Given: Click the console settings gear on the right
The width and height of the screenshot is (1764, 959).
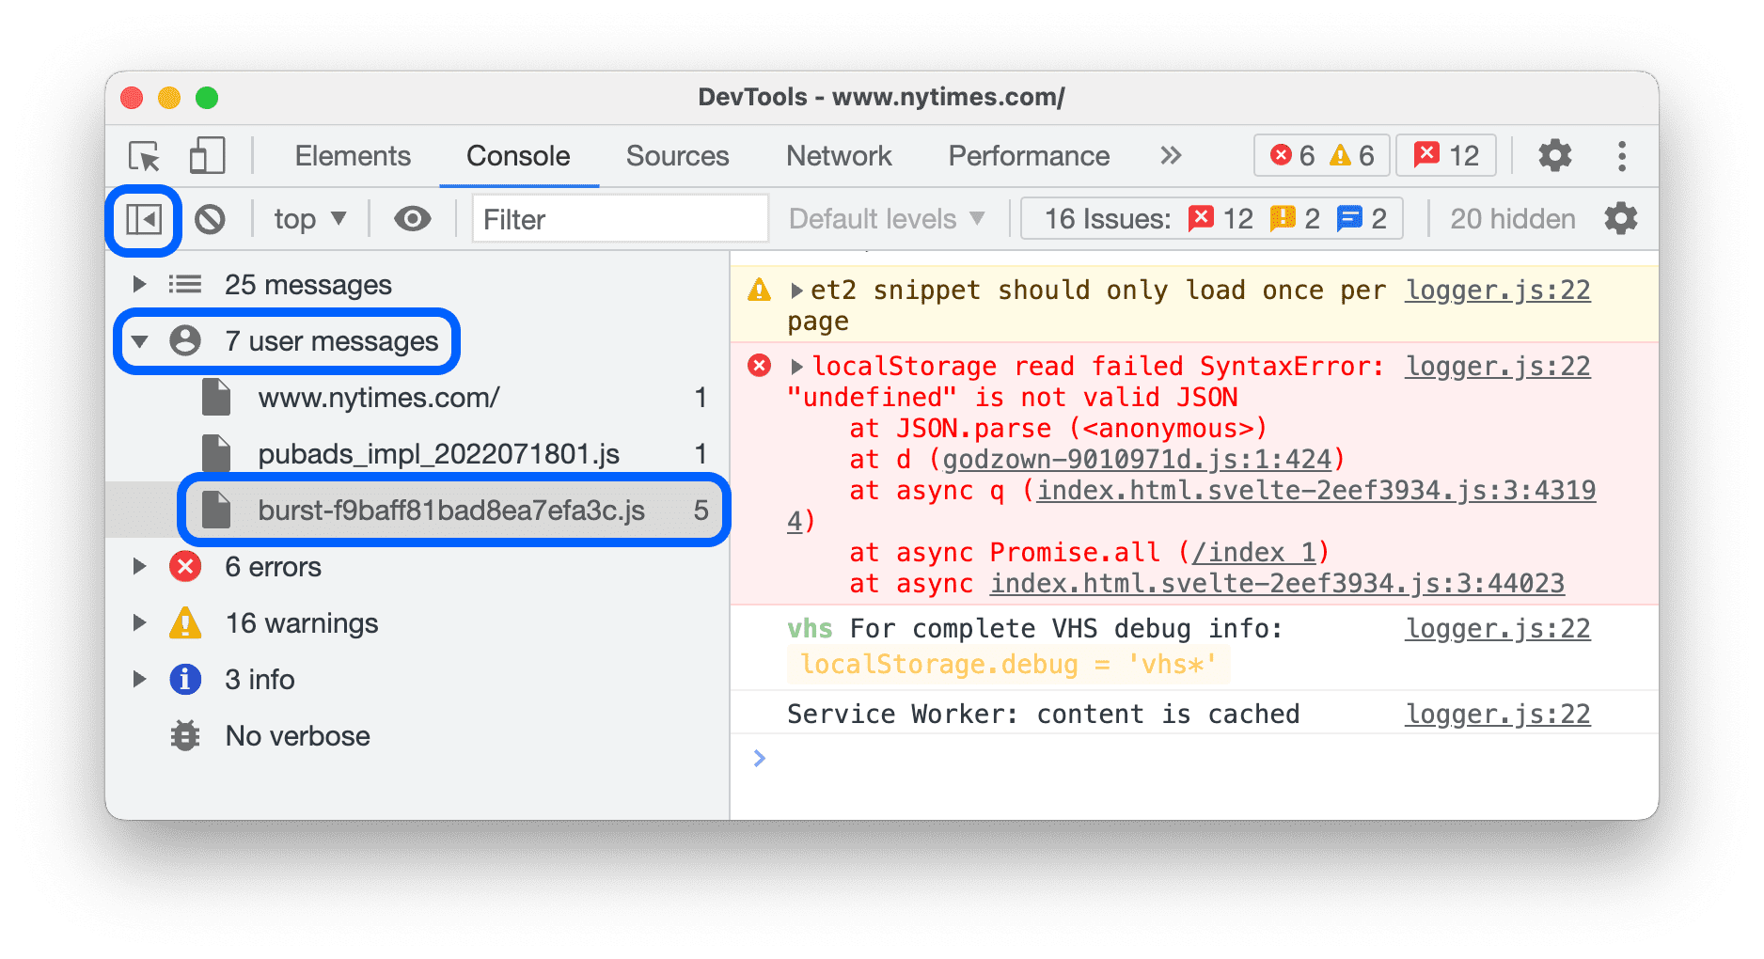Looking at the screenshot, I should click(x=1620, y=218).
